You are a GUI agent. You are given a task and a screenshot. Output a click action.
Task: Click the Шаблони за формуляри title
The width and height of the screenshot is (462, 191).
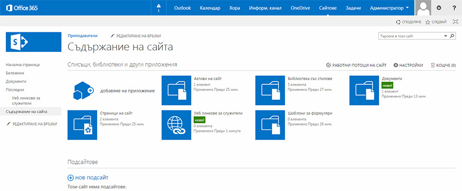pos(310,113)
